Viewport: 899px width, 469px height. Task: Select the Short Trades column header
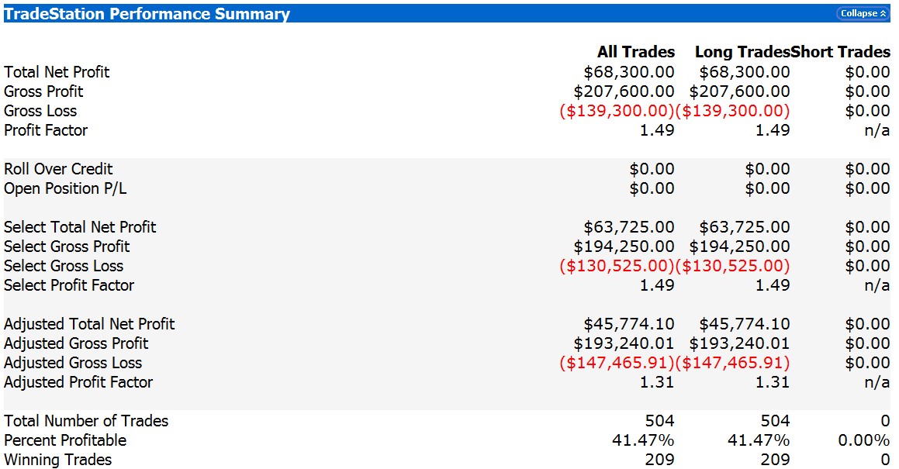841,53
